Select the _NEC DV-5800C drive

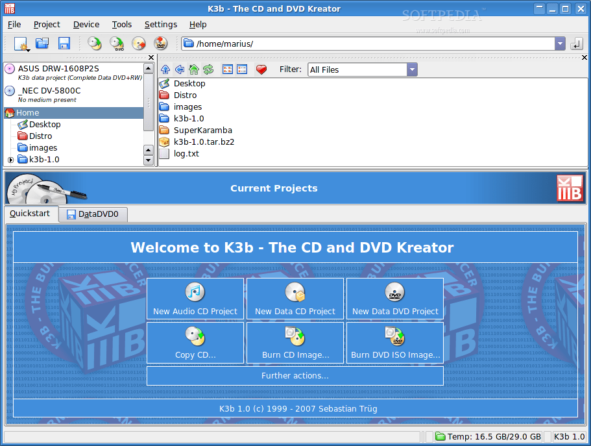74,94
